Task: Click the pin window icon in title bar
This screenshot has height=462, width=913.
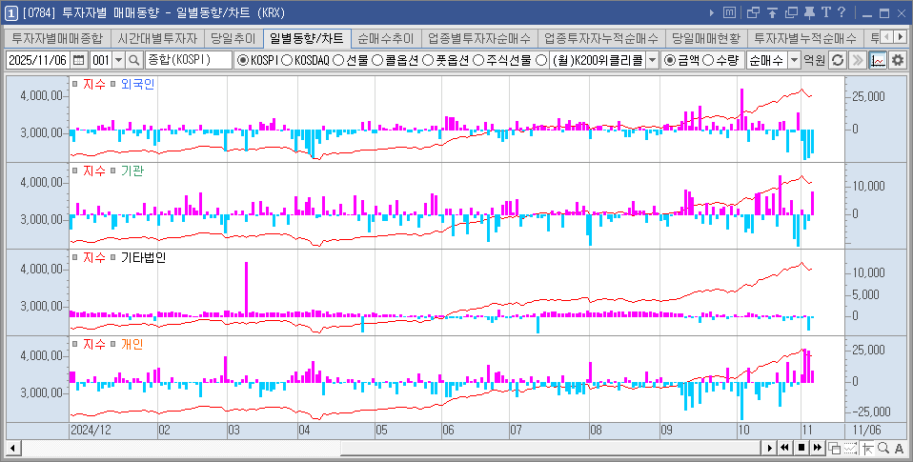Action: point(809,12)
